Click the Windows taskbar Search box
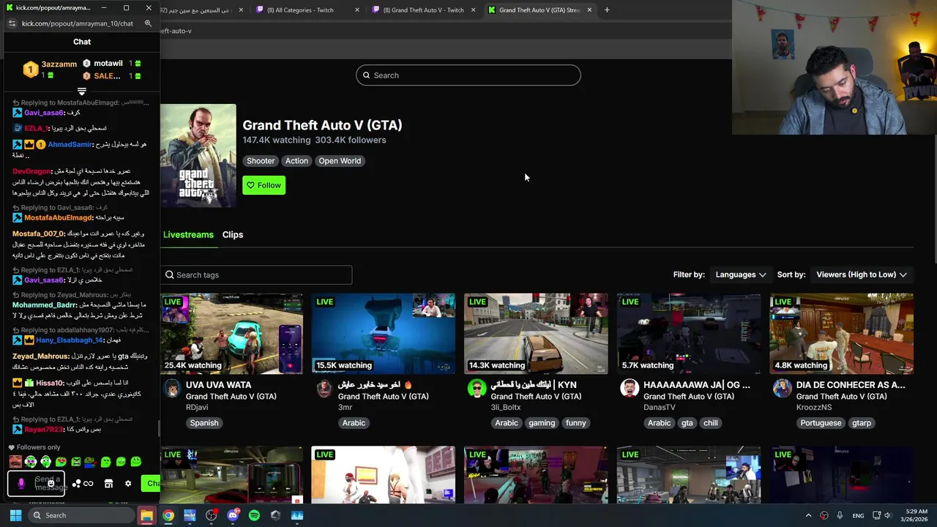Screen dimensions: 937x527 click(80, 515)
